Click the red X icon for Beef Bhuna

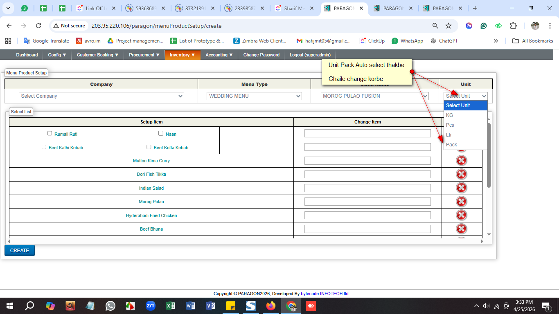coord(461,229)
